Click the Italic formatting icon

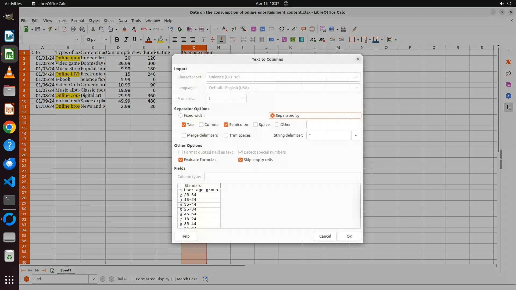point(126,40)
